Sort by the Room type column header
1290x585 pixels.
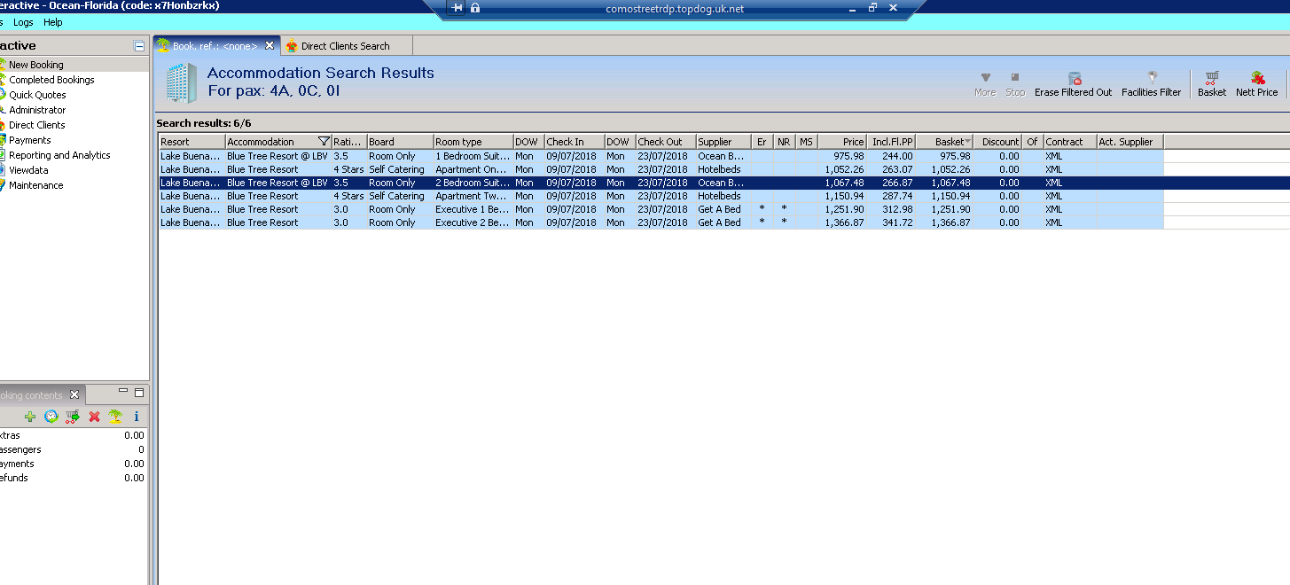pos(473,142)
